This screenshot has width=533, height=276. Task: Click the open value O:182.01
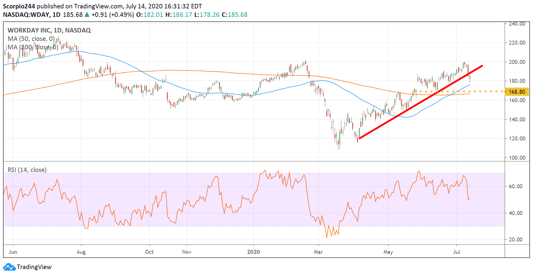tap(149, 15)
